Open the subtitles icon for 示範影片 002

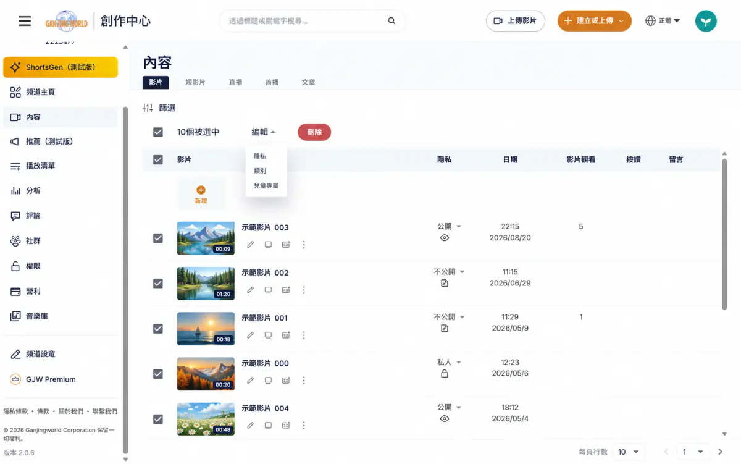point(286,290)
